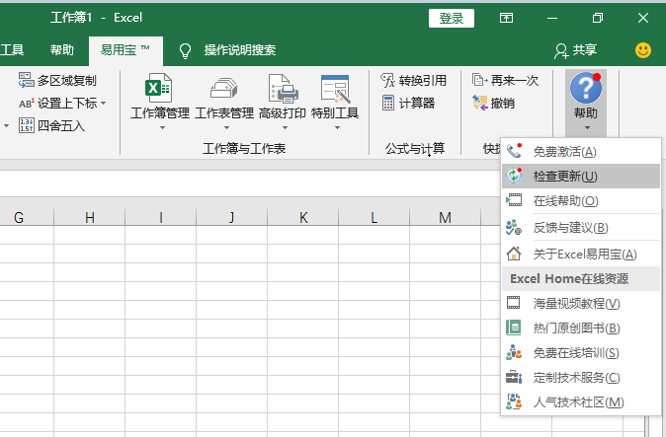
Task: Open the 特别工具 special tools icon
Action: pos(335,97)
